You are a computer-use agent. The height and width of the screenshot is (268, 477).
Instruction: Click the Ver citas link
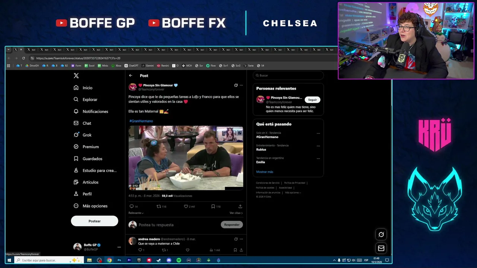[x=236, y=213]
